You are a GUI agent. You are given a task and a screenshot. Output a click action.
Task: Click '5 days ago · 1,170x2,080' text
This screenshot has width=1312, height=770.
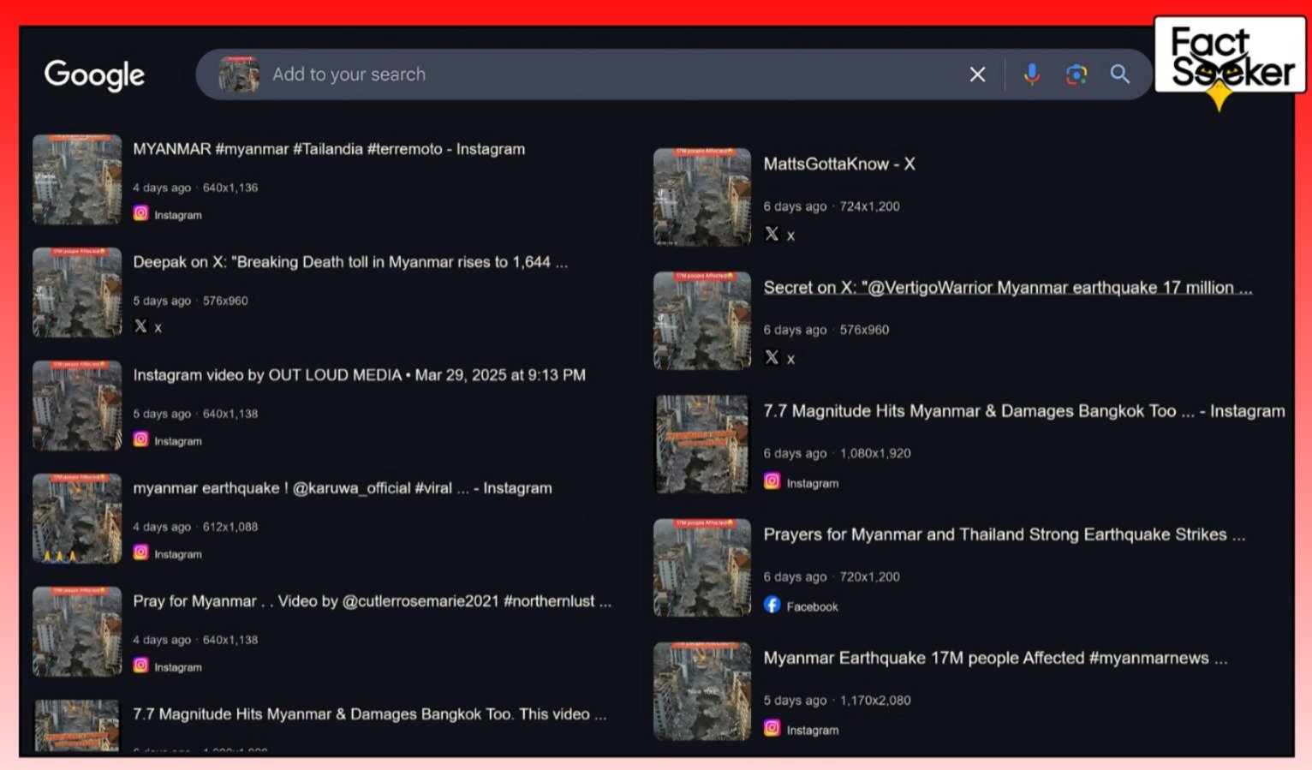[x=837, y=700]
